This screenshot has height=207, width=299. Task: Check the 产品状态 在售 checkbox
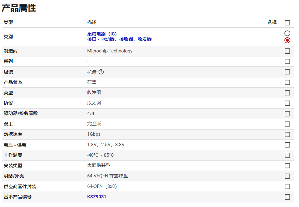(x=287, y=82)
